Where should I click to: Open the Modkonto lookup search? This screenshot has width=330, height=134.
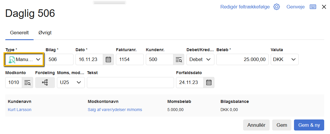pyautogui.click(x=27, y=83)
